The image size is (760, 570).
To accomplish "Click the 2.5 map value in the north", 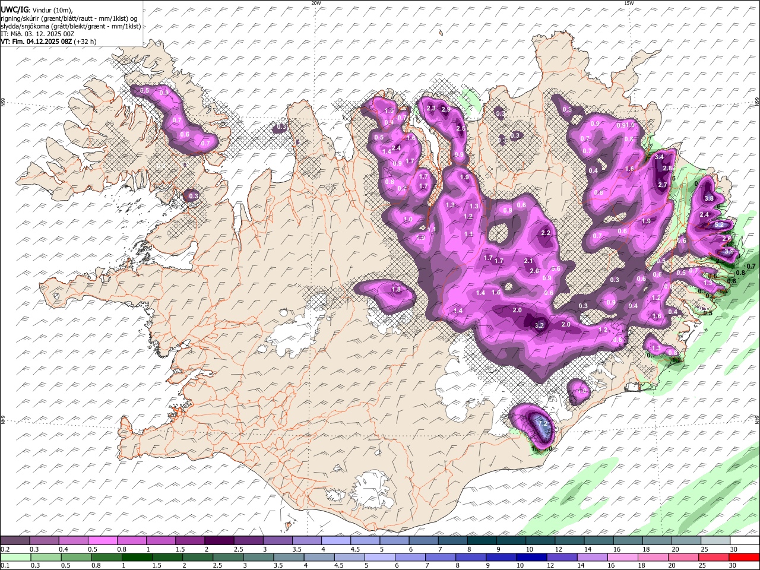I will click(460, 128).
